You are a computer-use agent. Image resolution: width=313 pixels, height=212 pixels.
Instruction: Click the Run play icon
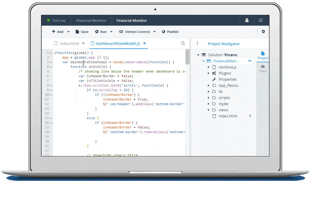tap(97, 31)
